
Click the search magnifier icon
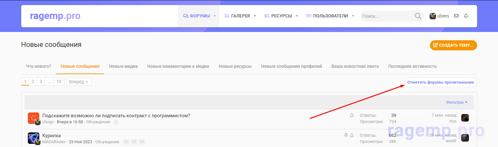coord(418,16)
